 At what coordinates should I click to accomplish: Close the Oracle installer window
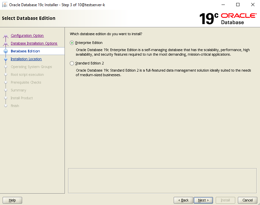253,5
